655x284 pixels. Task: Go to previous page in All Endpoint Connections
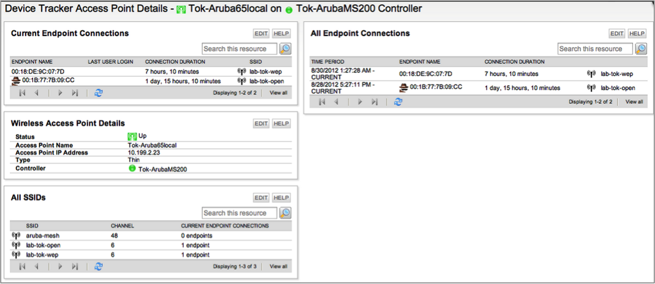(x=336, y=102)
